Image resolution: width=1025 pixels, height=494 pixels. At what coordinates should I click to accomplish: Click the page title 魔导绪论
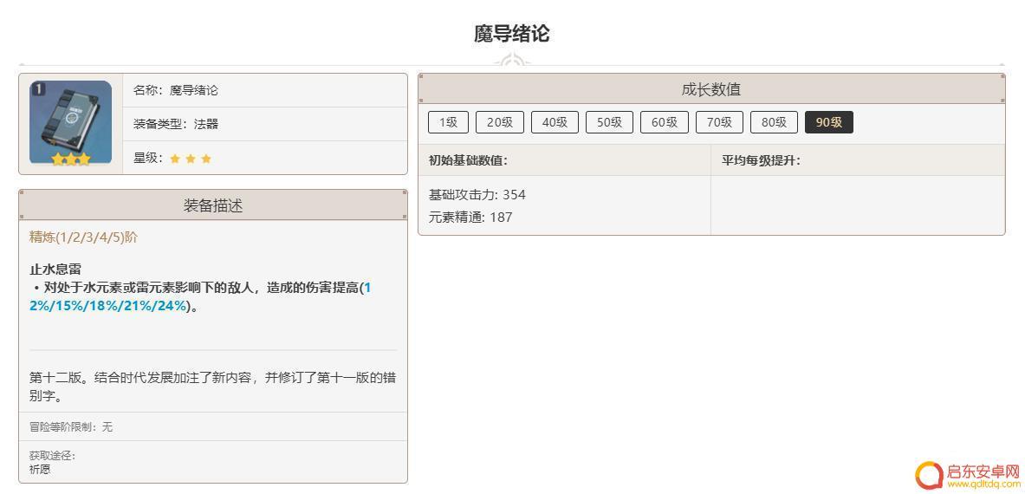(x=512, y=33)
